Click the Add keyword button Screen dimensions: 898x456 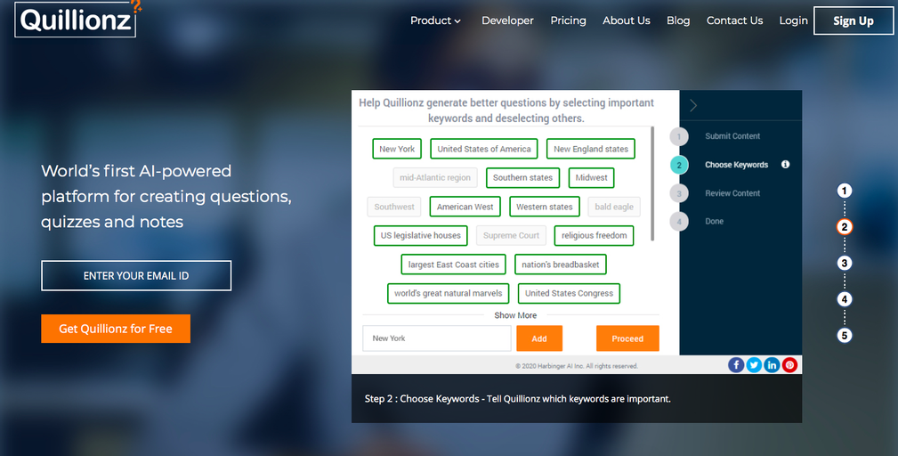pyautogui.click(x=539, y=338)
